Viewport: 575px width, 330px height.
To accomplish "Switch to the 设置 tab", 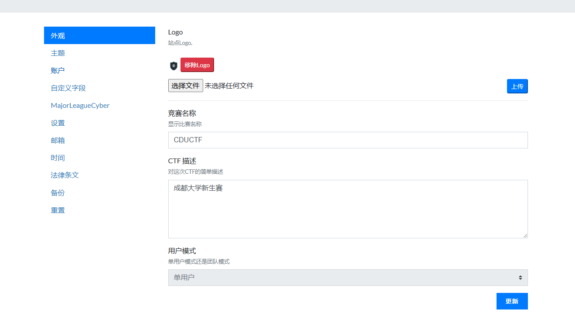I will (x=58, y=123).
